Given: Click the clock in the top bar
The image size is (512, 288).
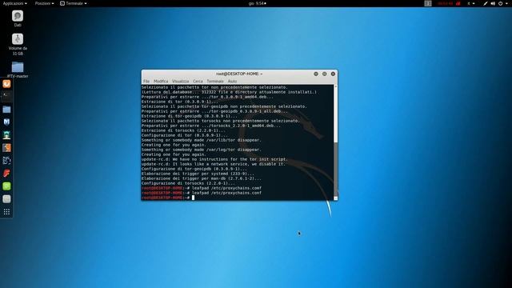Looking at the screenshot, I should tap(258, 3).
